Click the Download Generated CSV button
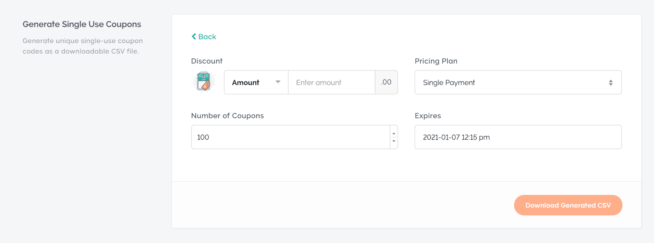The height and width of the screenshot is (243, 654). (x=568, y=205)
